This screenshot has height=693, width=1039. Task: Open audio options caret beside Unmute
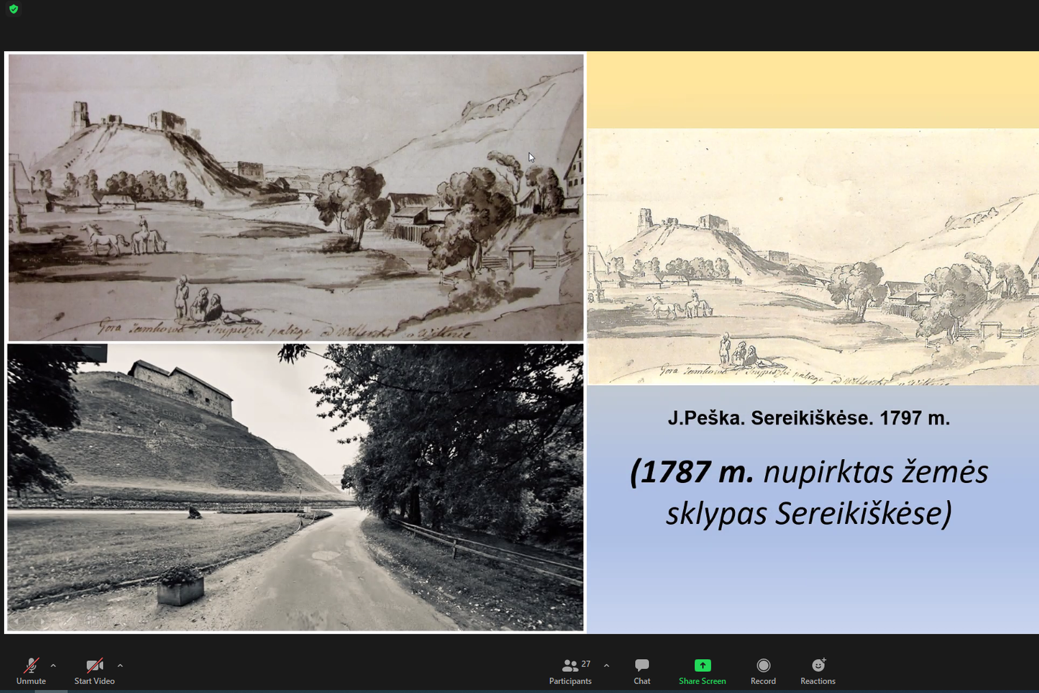(x=53, y=666)
